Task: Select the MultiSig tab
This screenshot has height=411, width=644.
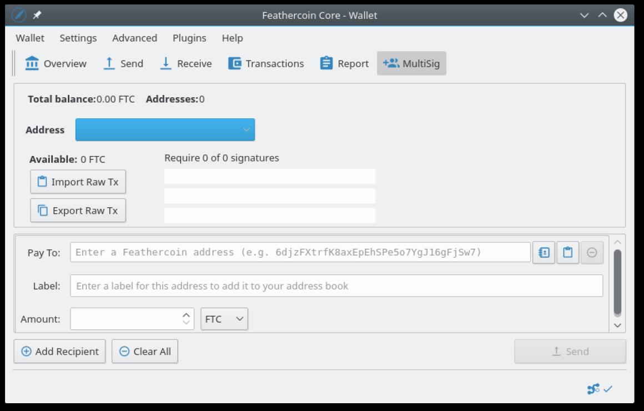Action: click(x=411, y=64)
